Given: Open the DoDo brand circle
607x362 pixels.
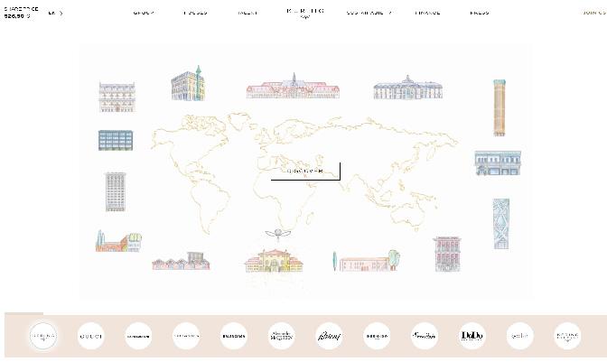Looking at the screenshot, I should click(x=472, y=336).
